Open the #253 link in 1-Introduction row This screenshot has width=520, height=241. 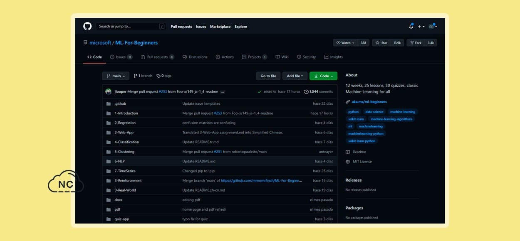point(218,113)
